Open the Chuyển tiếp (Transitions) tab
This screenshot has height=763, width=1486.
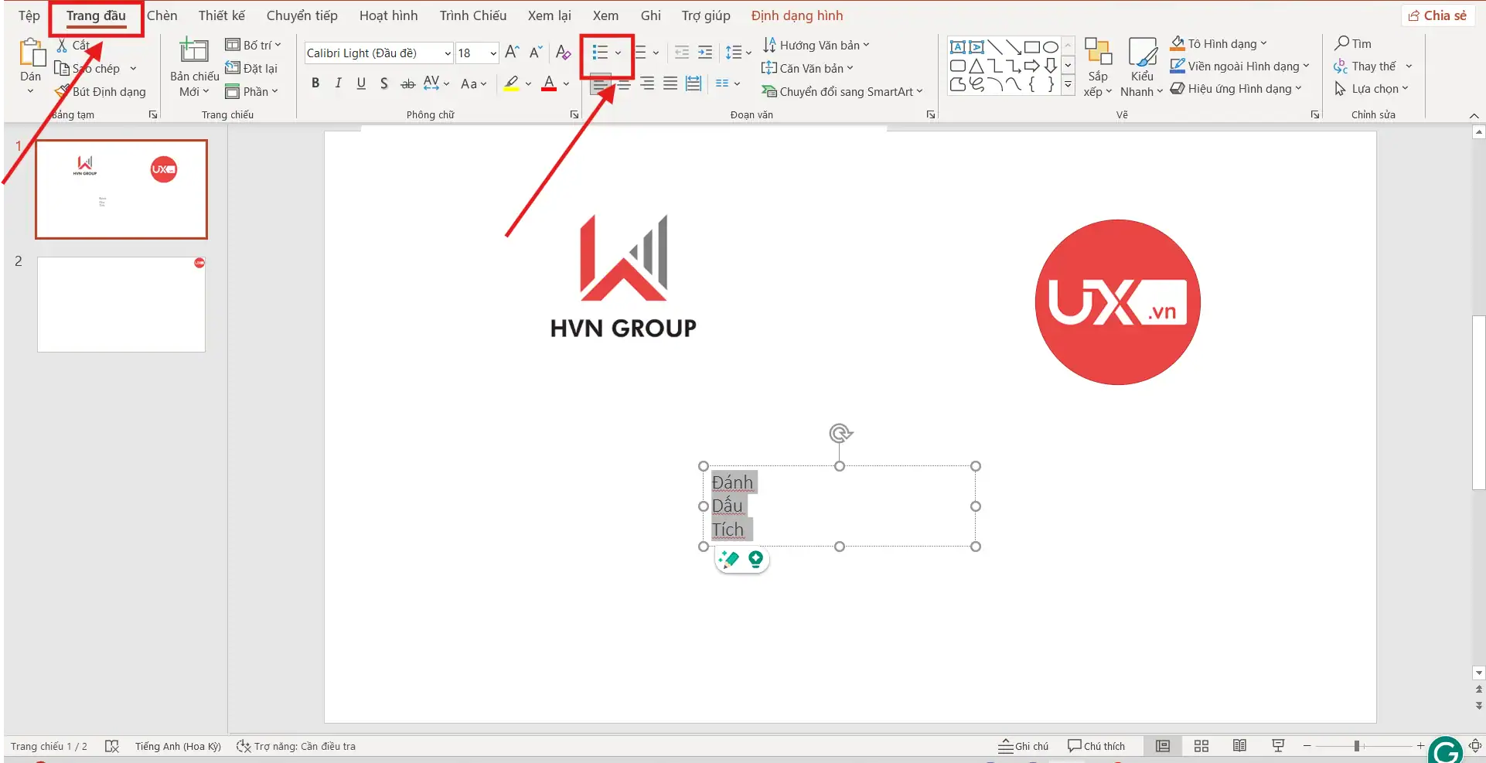(x=302, y=15)
